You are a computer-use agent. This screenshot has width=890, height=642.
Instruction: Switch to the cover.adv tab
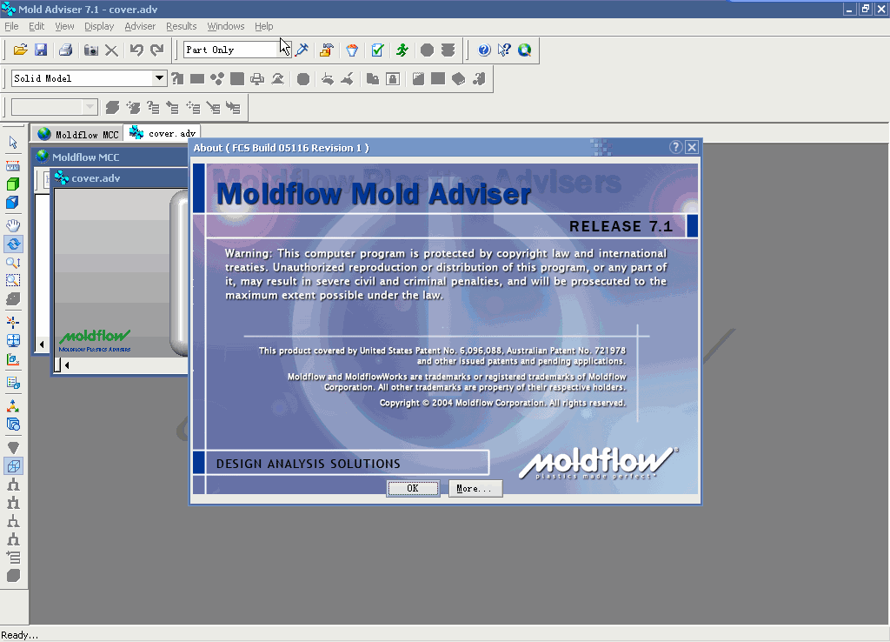(163, 133)
